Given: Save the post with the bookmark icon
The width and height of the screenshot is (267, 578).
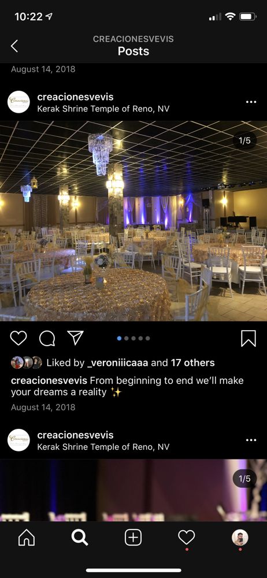Looking at the screenshot, I should point(248,338).
